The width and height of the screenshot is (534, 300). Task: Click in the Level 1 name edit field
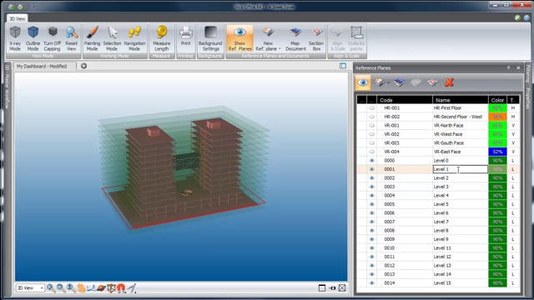(x=460, y=169)
